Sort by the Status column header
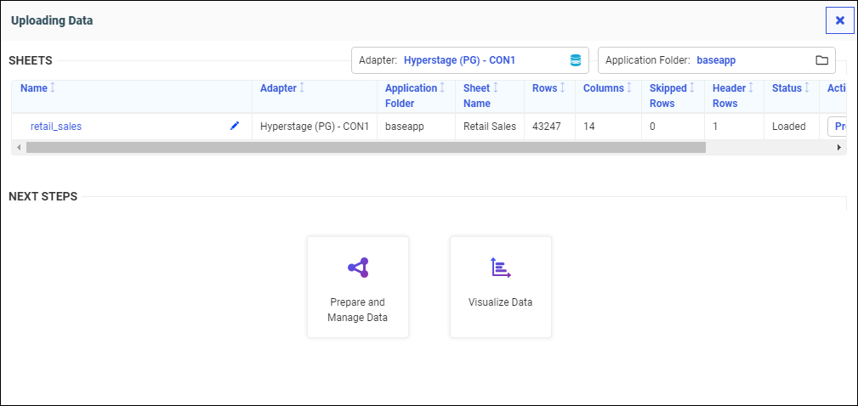 787,88
